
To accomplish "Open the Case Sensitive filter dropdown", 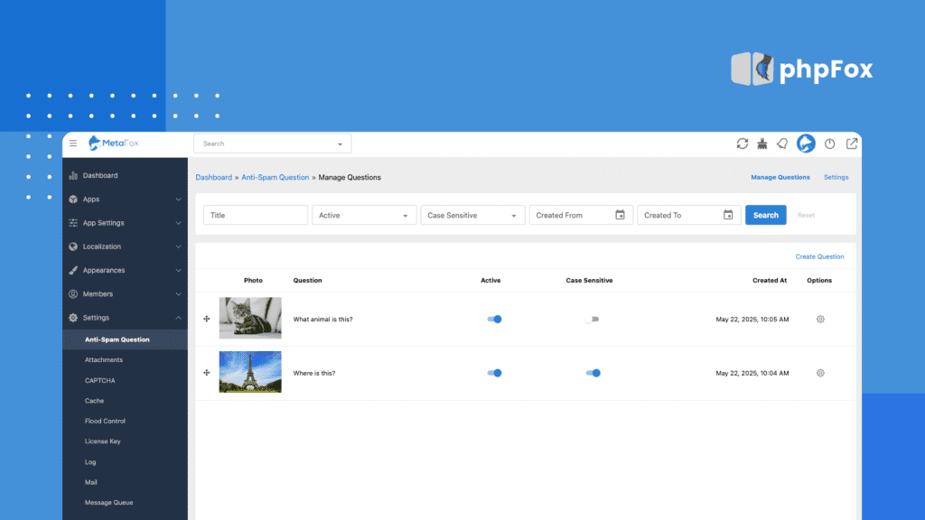I will (472, 216).
